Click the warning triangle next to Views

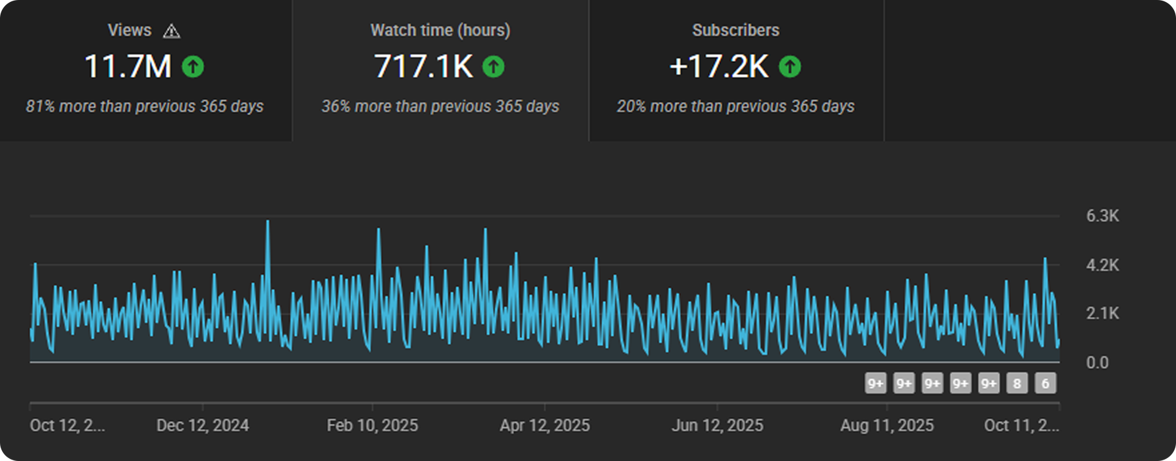(x=171, y=31)
